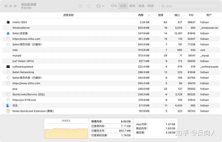The height and width of the screenshot is (142, 222).
Task: Click the IntelliJ IDEA app icon
Action: (x=8, y=22)
